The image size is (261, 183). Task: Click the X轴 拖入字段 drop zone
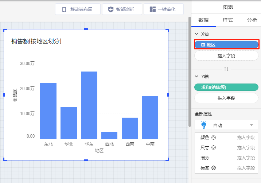pyautogui.click(x=226, y=56)
